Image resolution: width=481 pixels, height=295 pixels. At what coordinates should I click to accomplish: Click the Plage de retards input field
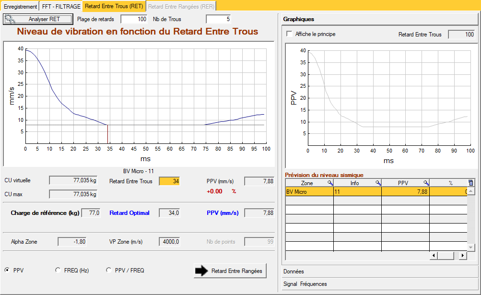pyautogui.click(x=134, y=19)
